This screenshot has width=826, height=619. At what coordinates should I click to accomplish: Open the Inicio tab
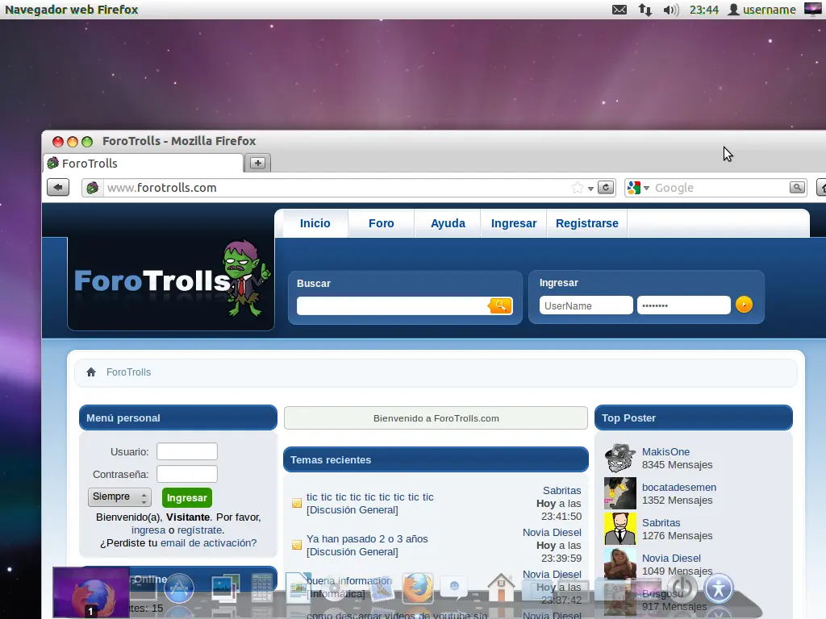click(315, 223)
